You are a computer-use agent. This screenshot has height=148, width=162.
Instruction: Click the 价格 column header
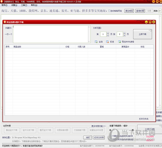(67, 47)
